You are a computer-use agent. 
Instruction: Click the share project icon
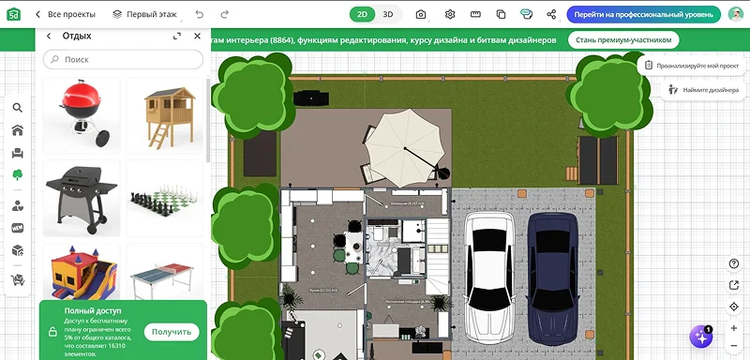click(551, 14)
